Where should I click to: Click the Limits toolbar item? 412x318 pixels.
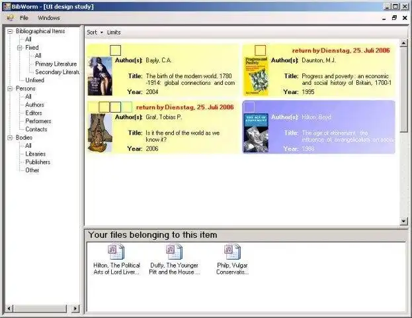(x=114, y=32)
